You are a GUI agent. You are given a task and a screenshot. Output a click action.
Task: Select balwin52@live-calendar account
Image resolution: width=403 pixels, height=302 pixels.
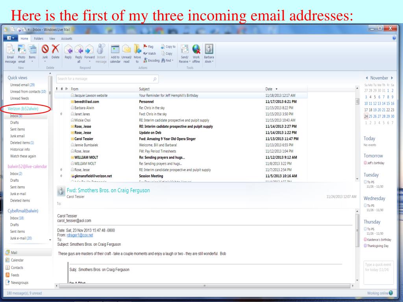click(x=27, y=166)
